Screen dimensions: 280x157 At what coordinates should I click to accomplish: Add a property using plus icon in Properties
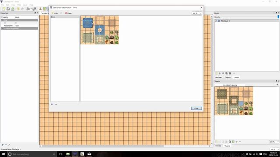[3, 145]
